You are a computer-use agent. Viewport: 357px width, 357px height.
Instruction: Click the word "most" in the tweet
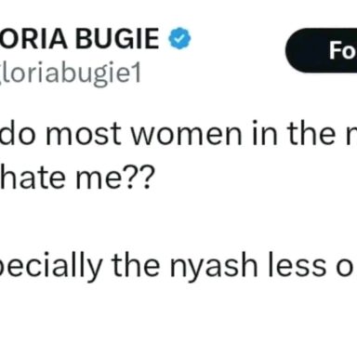pyautogui.click(x=83, y=134)
